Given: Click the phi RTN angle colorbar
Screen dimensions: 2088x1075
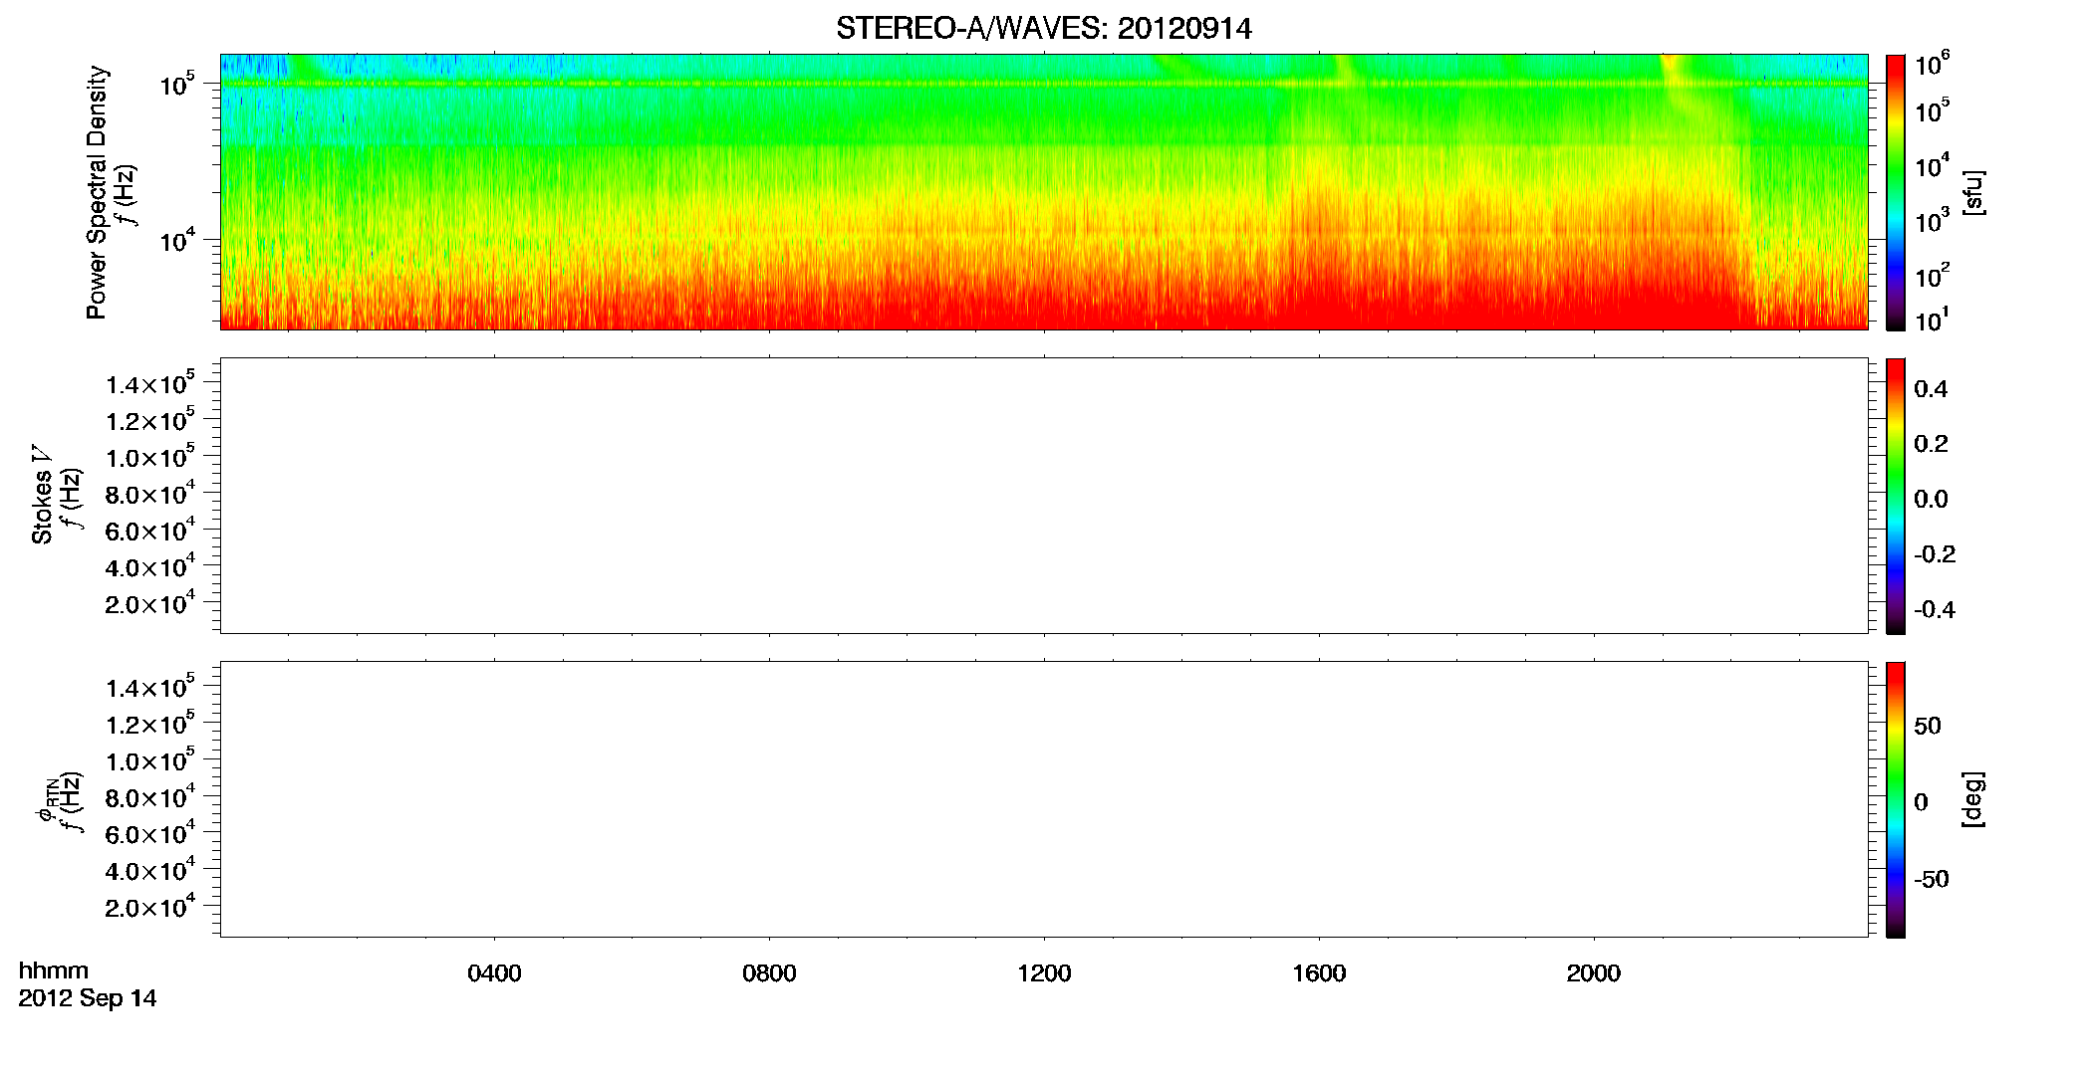Looking at the screenshot, I should [1896, 799].
